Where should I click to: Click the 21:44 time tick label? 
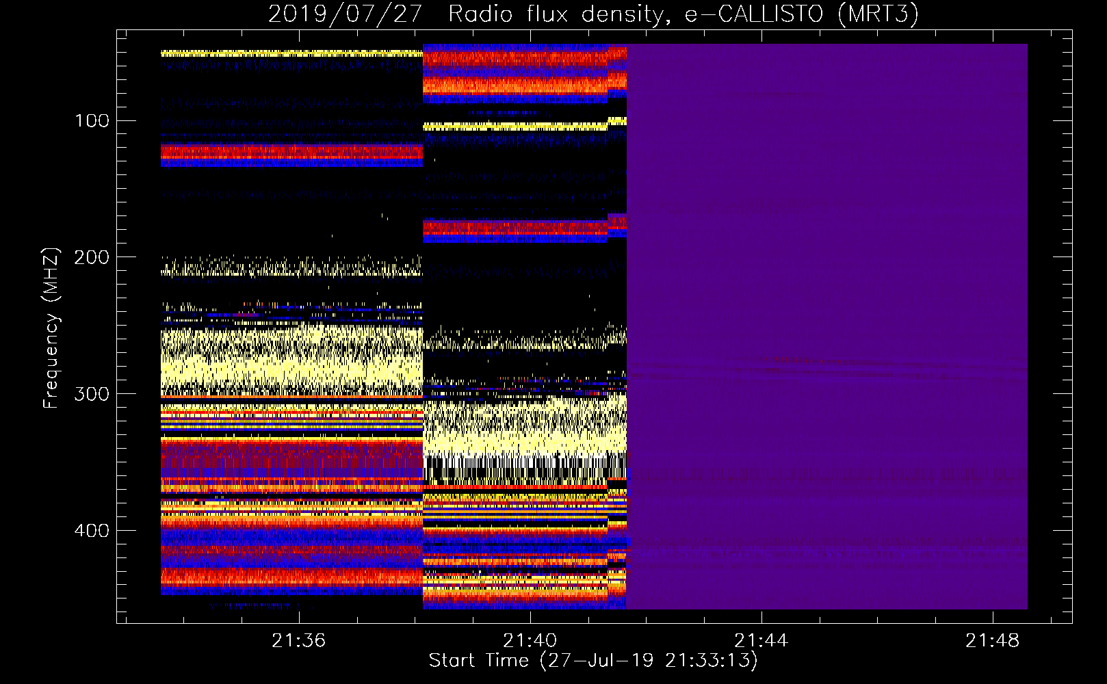coord(761,641)
